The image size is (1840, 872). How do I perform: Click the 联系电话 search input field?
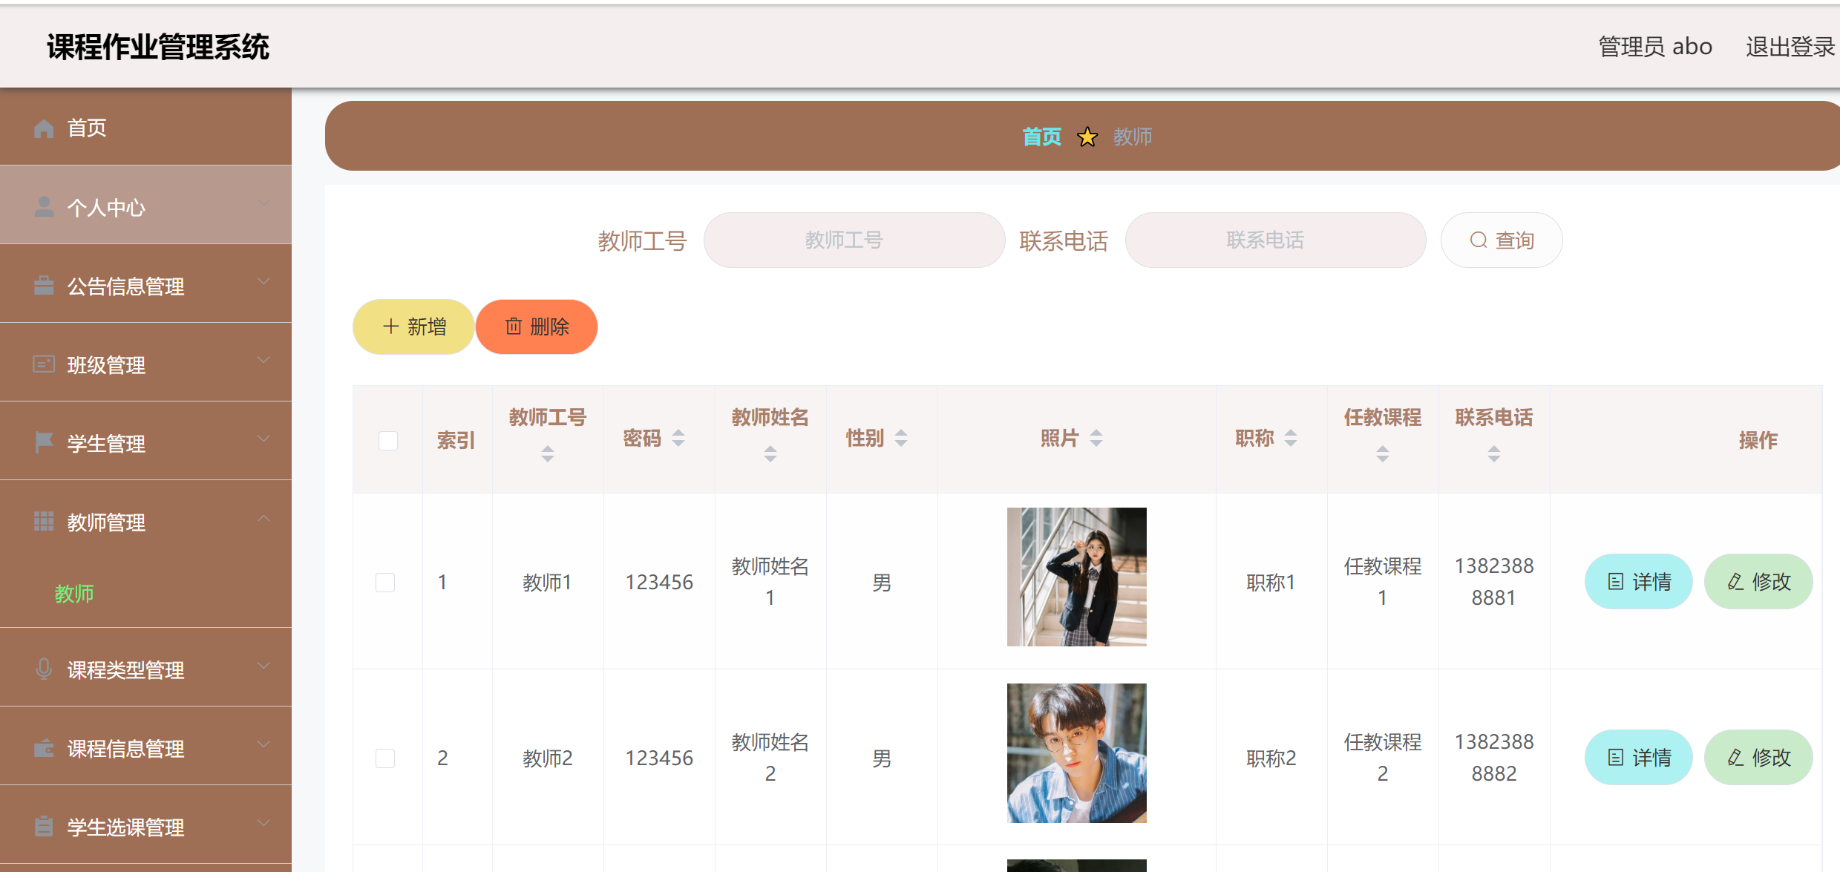(1274, 240)
